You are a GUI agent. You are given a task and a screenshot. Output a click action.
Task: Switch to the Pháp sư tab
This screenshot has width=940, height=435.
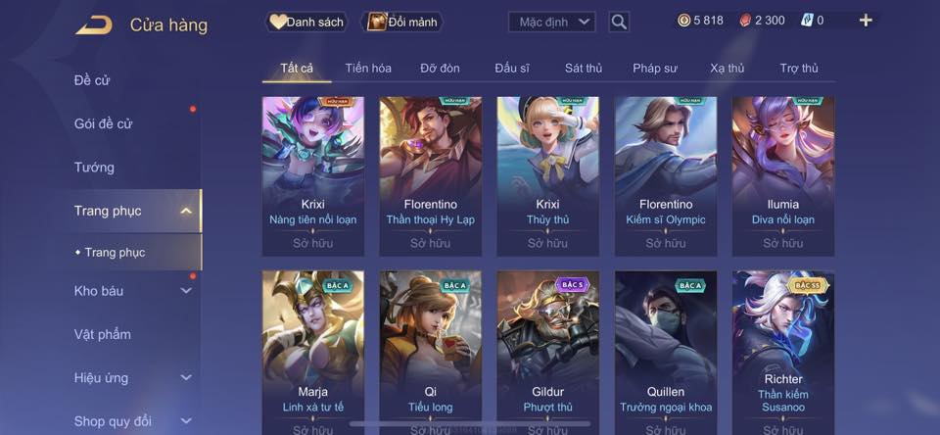click(655, 69)
